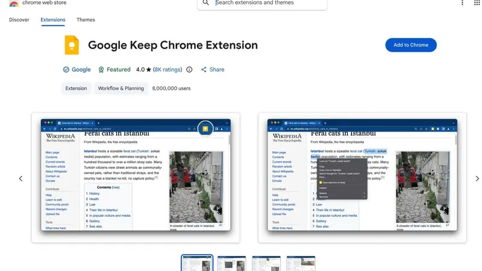
Task: Click the Google Keep extension icon
Action: [x=72, y=45]
